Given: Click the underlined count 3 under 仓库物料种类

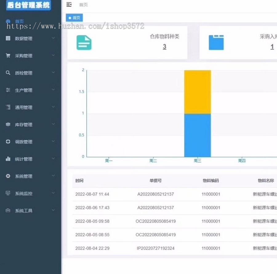Looking at the screenshot, I should (x=164, y=47).
